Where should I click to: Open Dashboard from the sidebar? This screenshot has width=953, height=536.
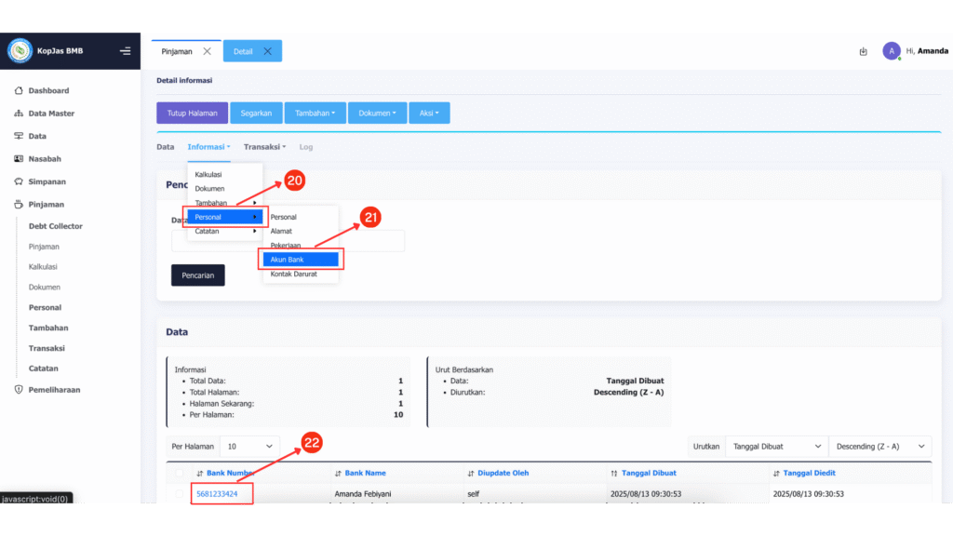point(48,90)
